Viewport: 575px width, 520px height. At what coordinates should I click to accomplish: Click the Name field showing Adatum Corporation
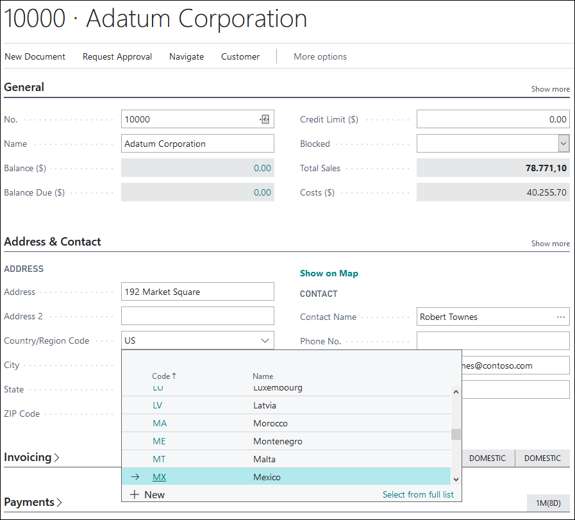pos(197,143)
